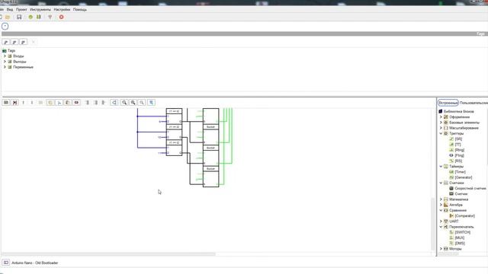This screenshot has width=488, height=274.
Task: Open the Проект menu
Action: coord(21,10)
